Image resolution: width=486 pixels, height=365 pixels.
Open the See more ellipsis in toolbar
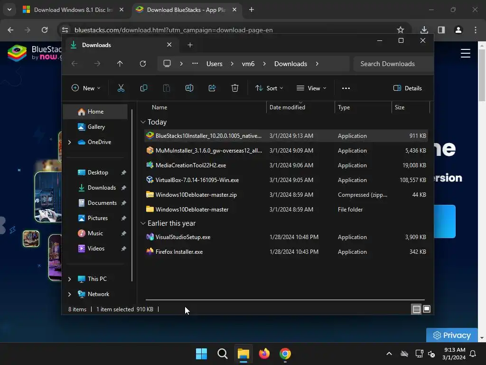point(346,88)
